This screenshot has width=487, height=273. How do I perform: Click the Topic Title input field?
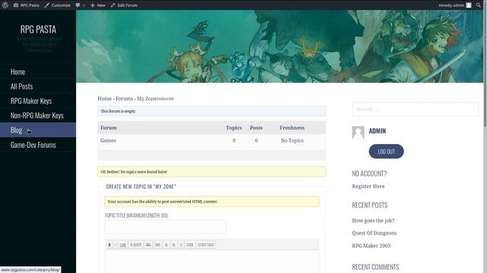coord(166,227)
